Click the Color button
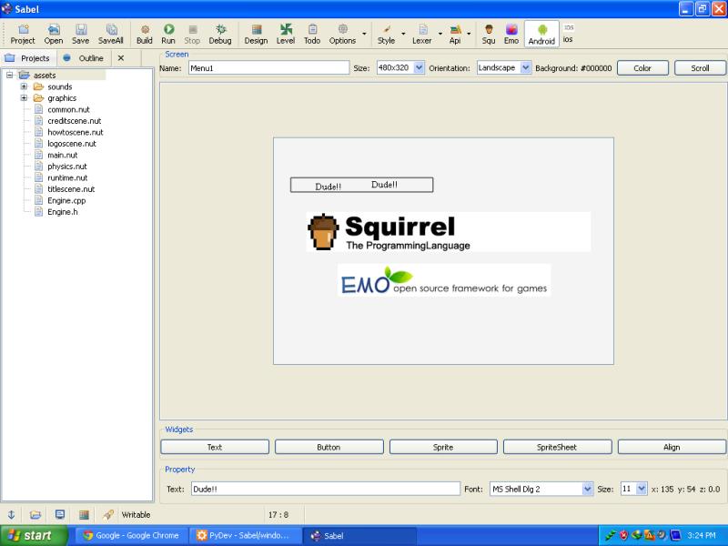This screenshot has height=546, width=728. point(642,67)
